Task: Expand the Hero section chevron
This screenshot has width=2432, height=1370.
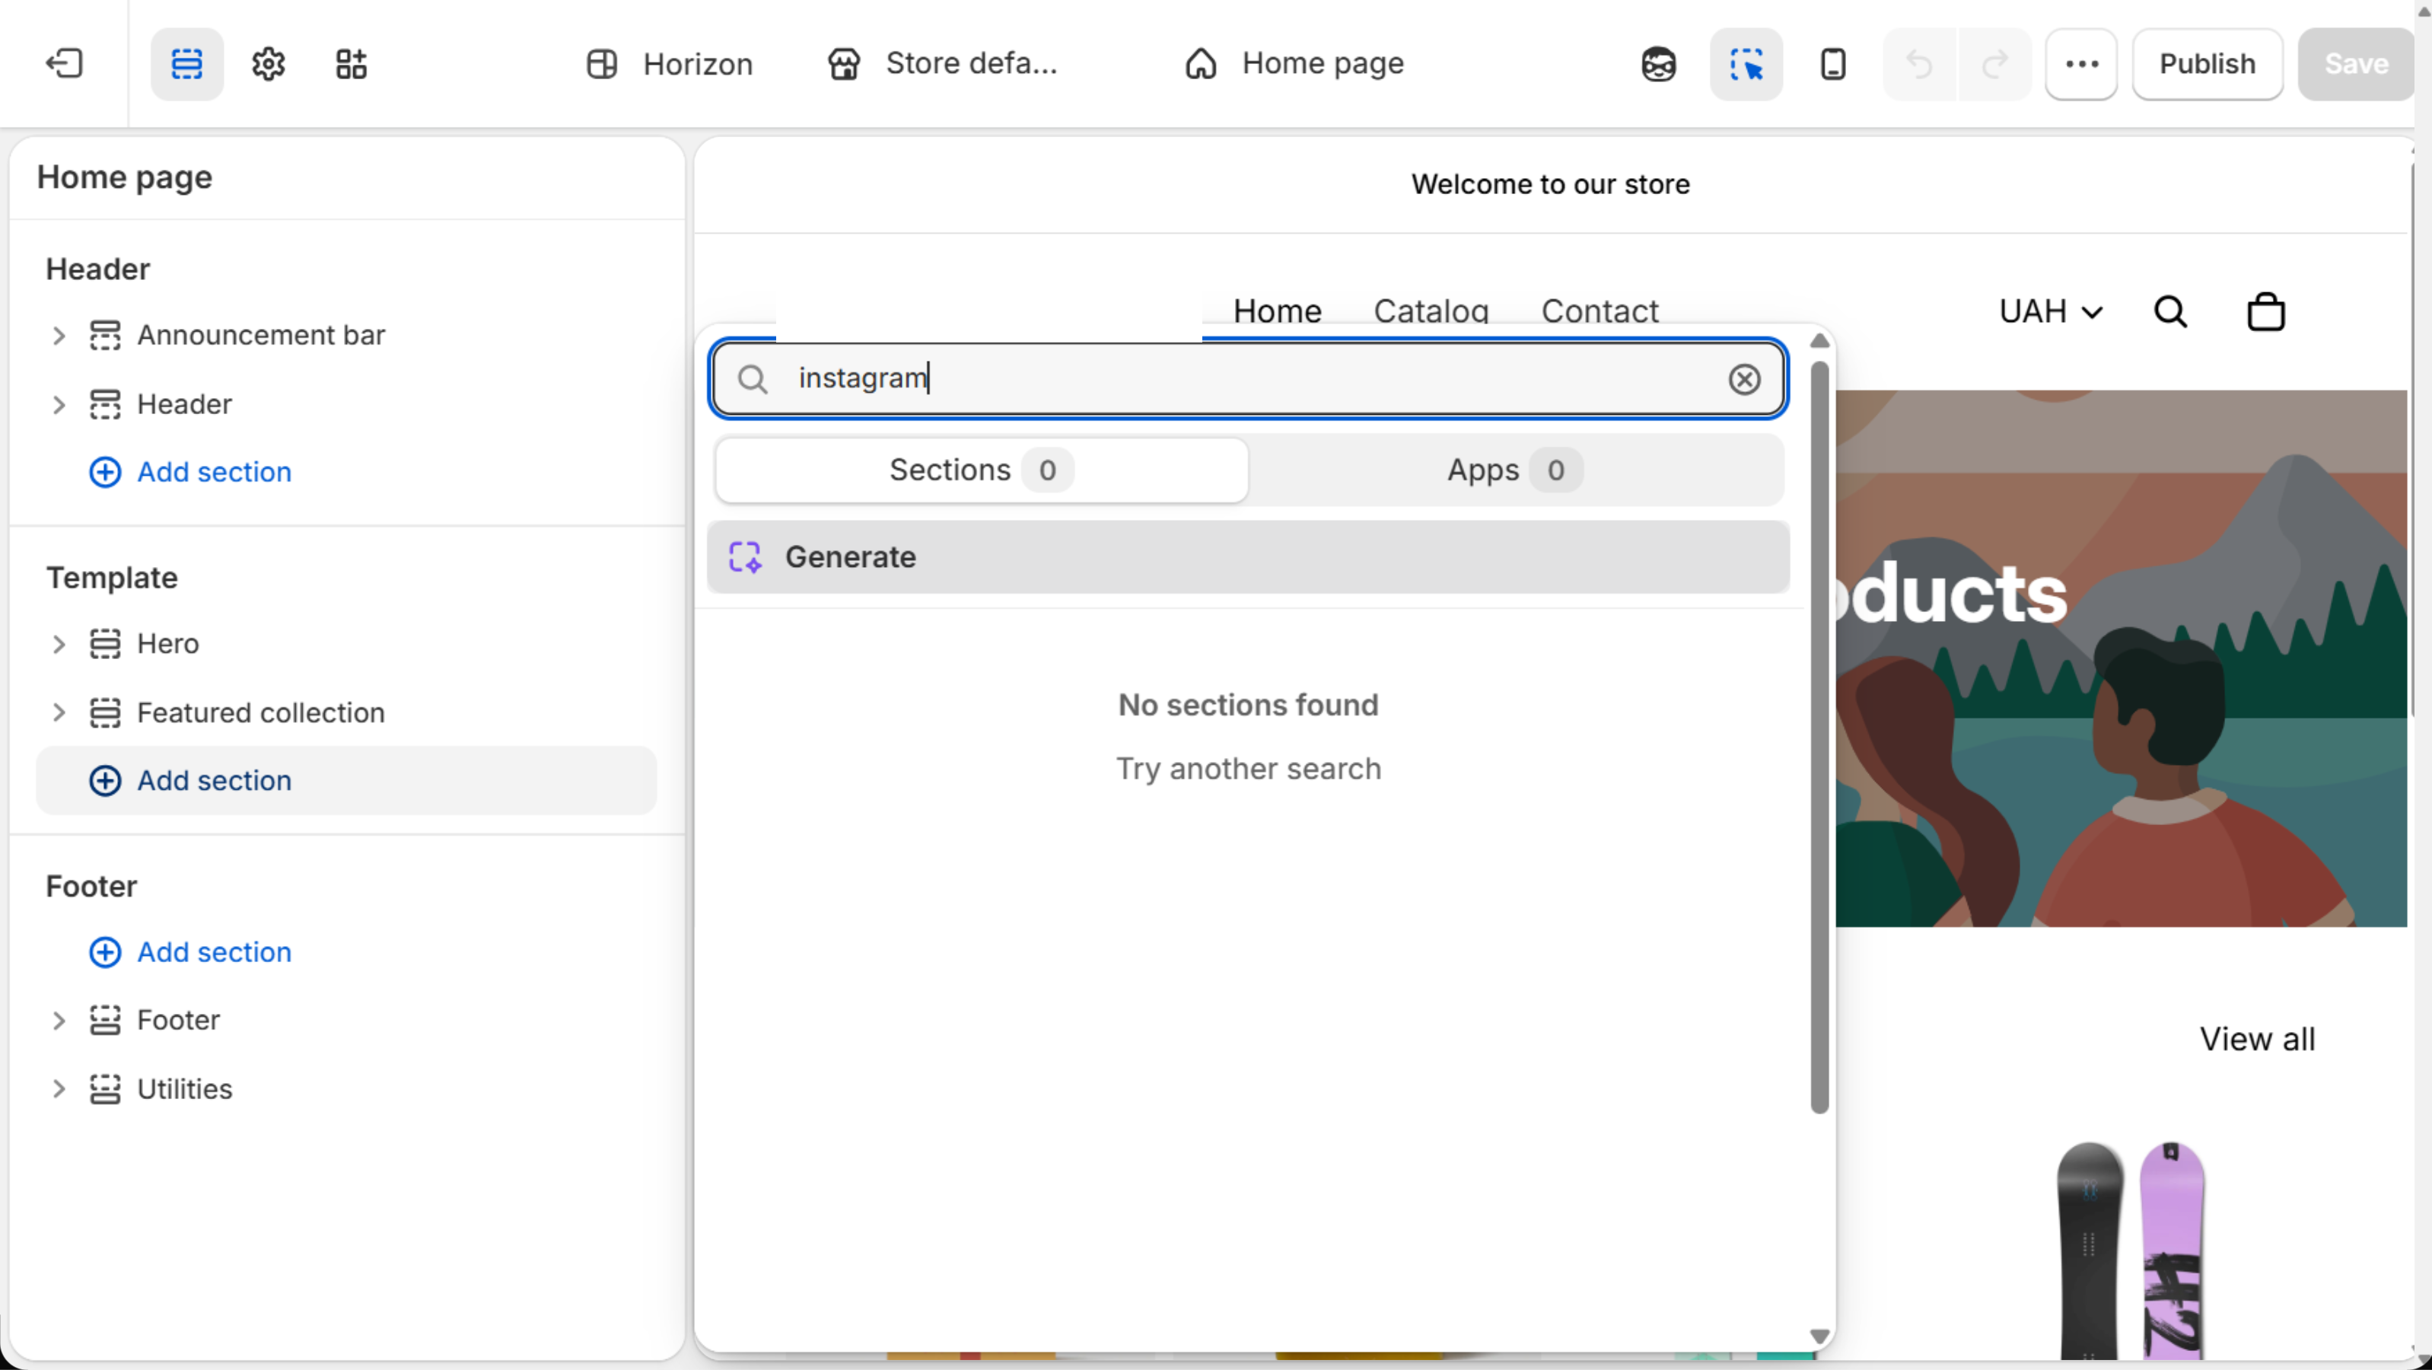Action: pos(59,644)
